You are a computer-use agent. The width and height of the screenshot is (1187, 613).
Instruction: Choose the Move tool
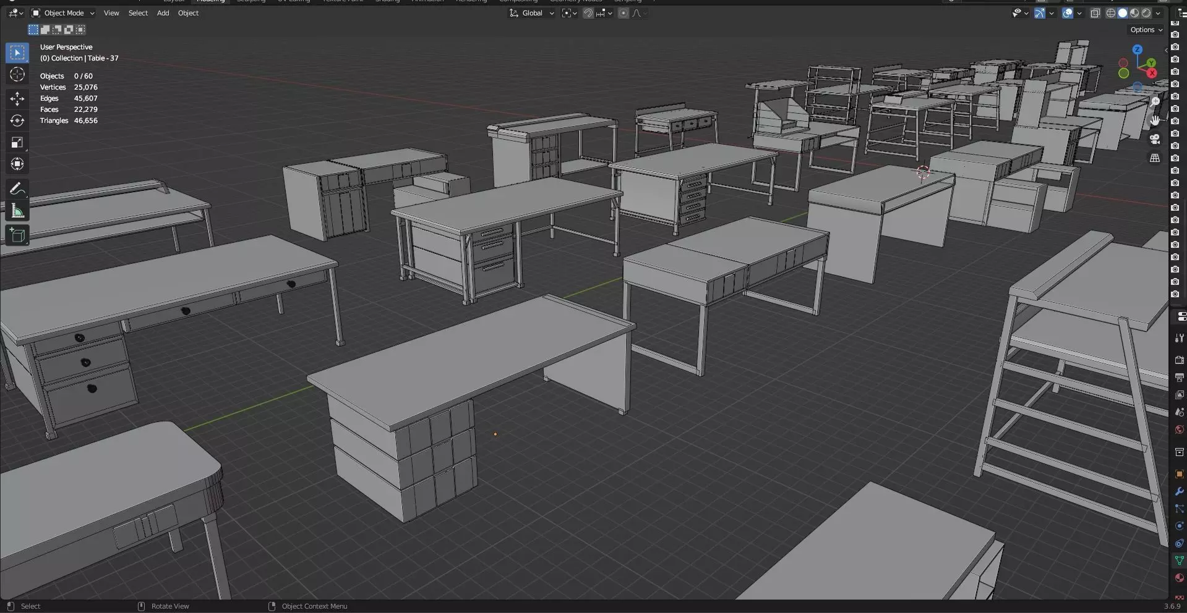point(17,99)
